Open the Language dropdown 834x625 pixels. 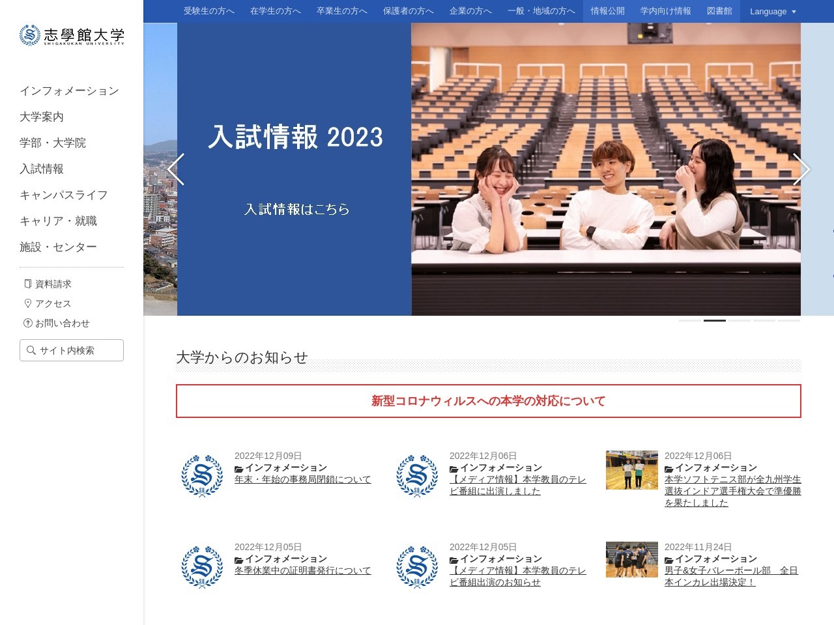click(773, 12)
